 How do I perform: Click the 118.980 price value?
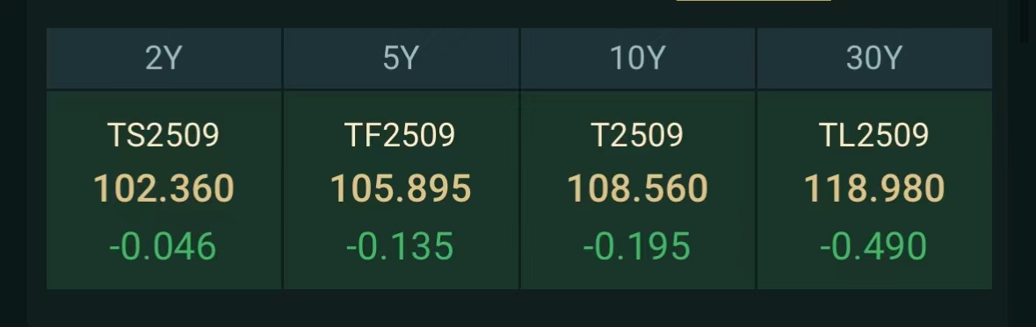874,188
